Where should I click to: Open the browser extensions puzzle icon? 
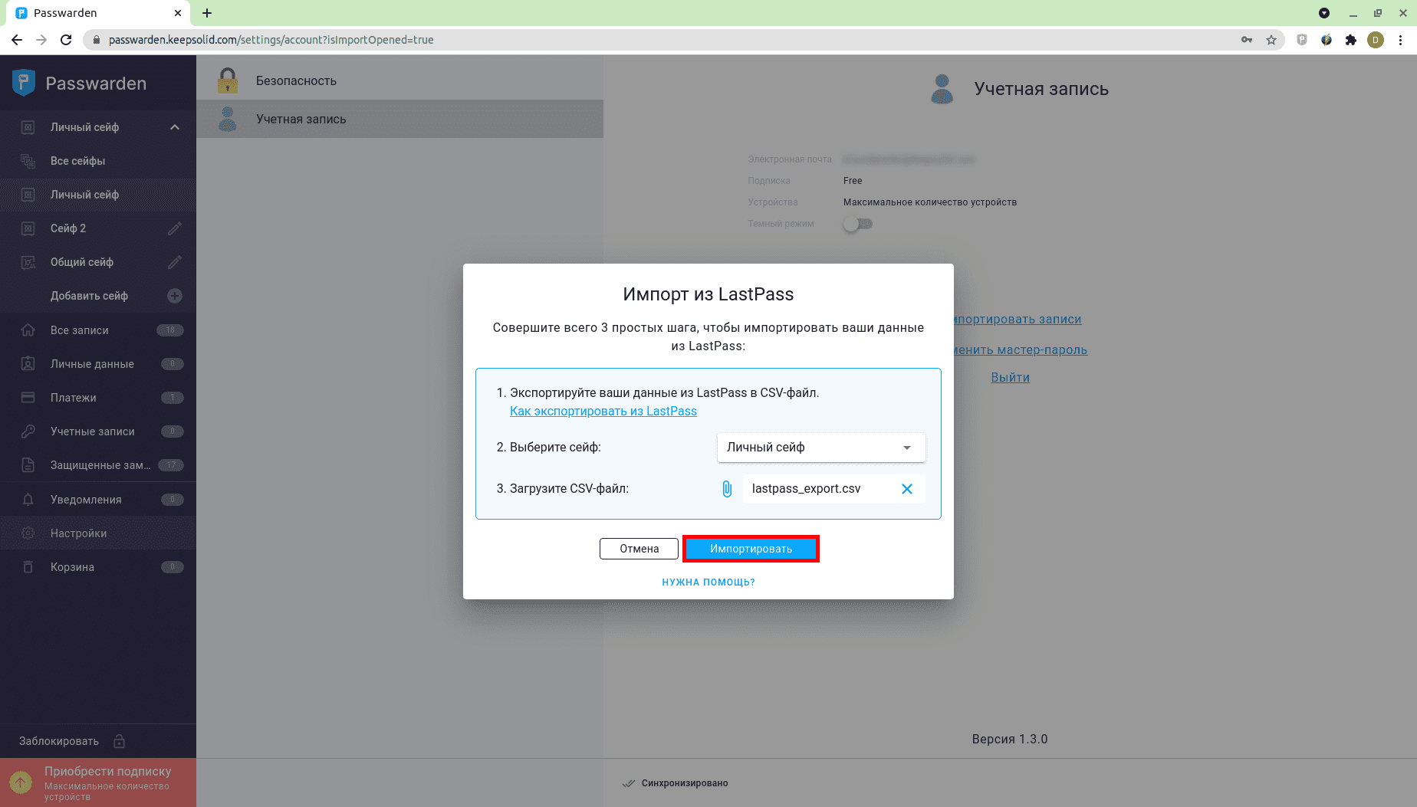pyautogui.click(x=1351, y=40)
